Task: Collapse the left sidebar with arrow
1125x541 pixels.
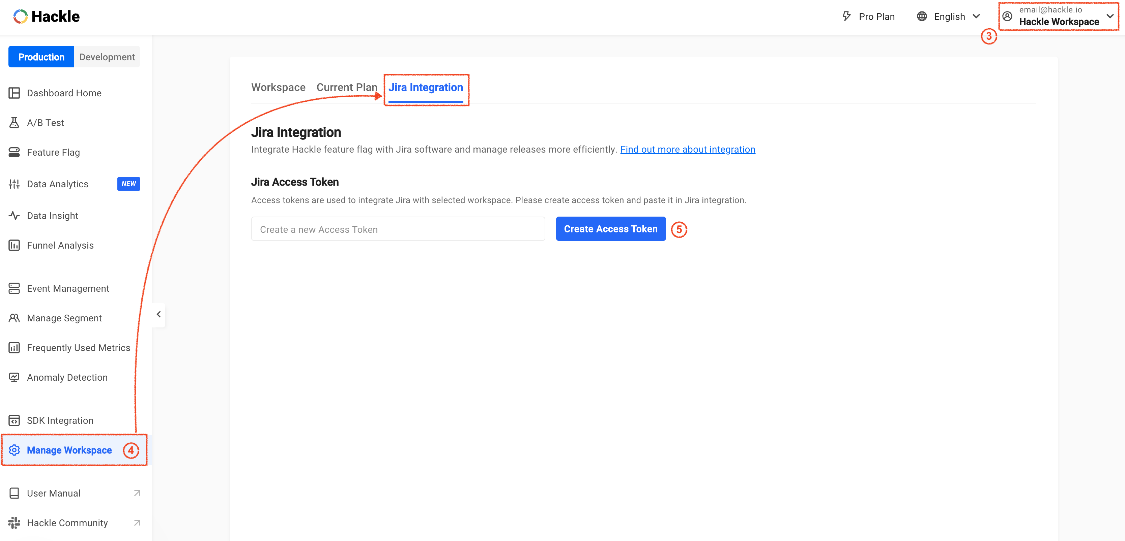Action: coord(158,314)
